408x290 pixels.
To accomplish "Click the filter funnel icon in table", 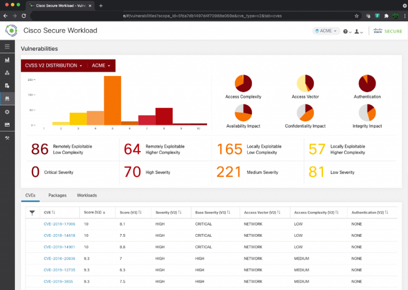I will pos(32,213).
